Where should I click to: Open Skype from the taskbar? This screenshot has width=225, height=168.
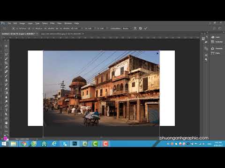[65, 144]
